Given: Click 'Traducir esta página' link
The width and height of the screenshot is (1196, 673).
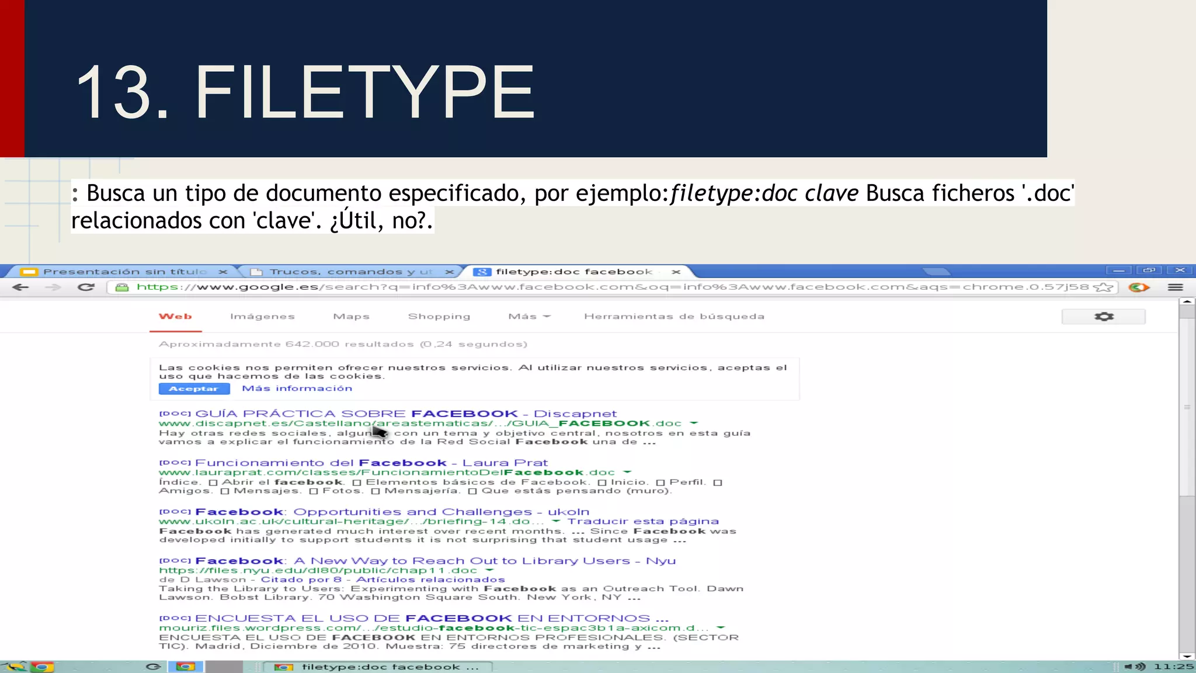Looking at the screenshot, I should (x=643, y=521).
